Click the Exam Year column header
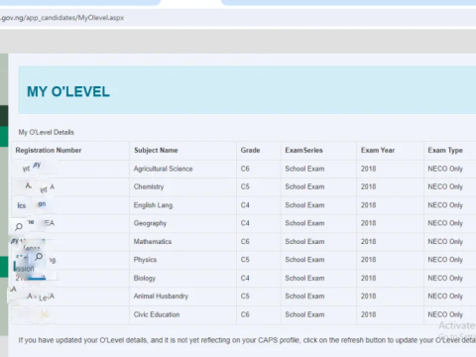This screenshot has width=476, height=357. tap(378, 150)
